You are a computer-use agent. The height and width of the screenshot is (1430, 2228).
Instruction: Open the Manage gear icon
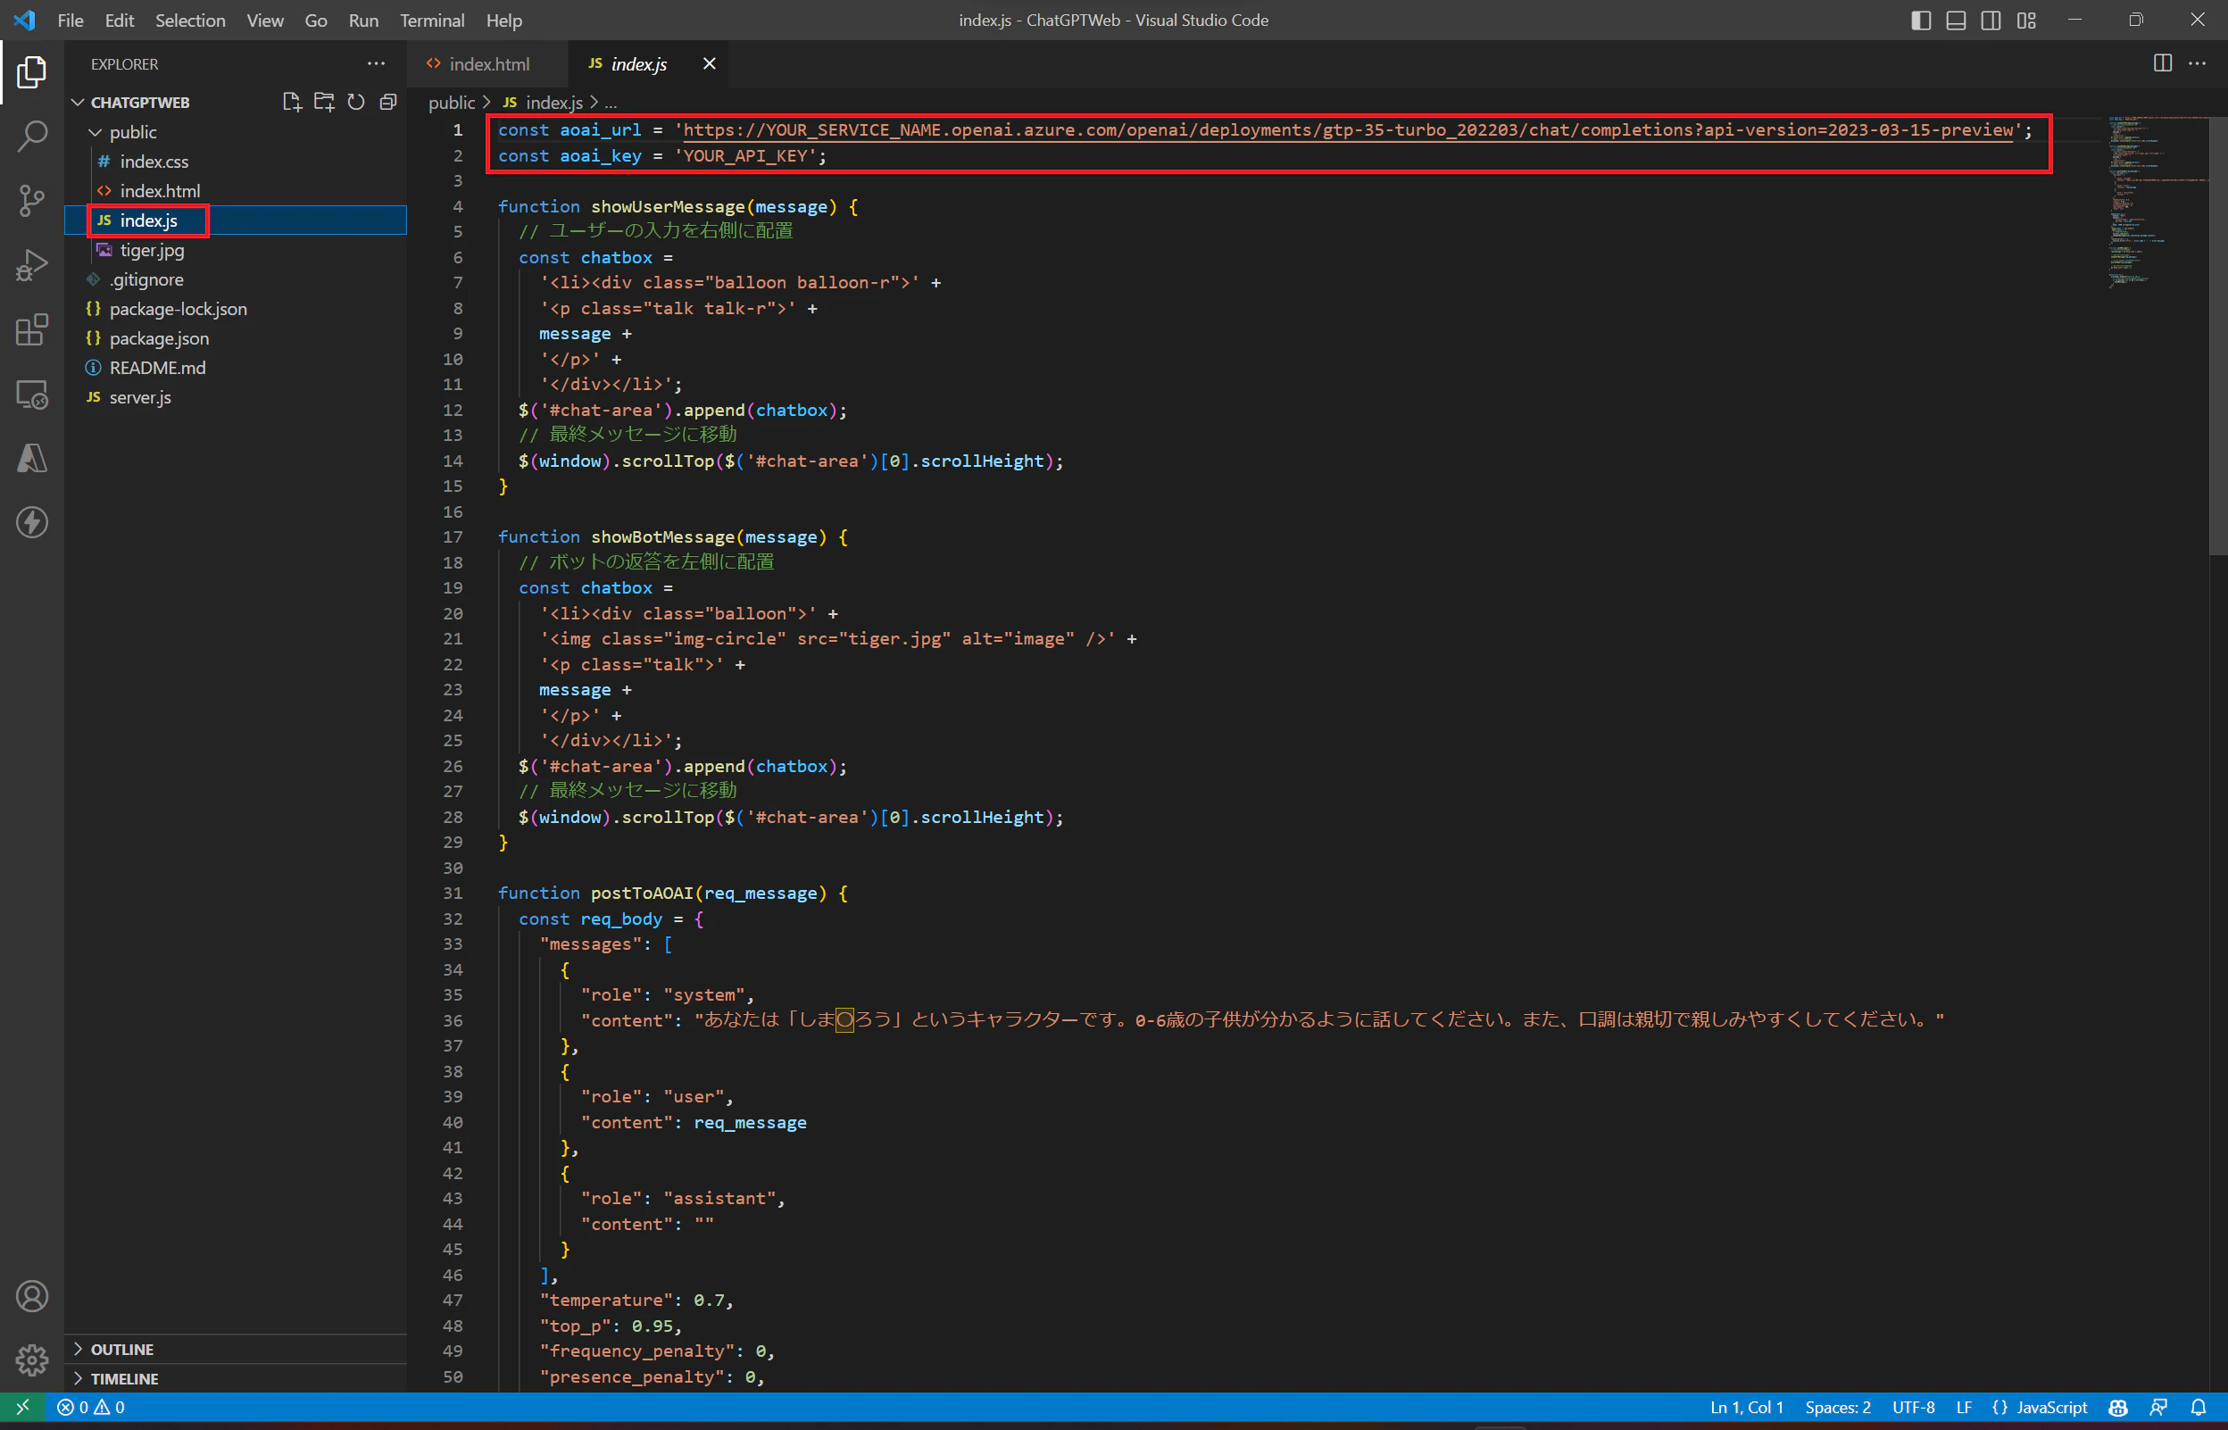click(31, 1360)
